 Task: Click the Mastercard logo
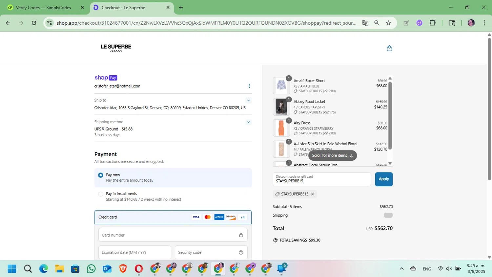(208, 217)
